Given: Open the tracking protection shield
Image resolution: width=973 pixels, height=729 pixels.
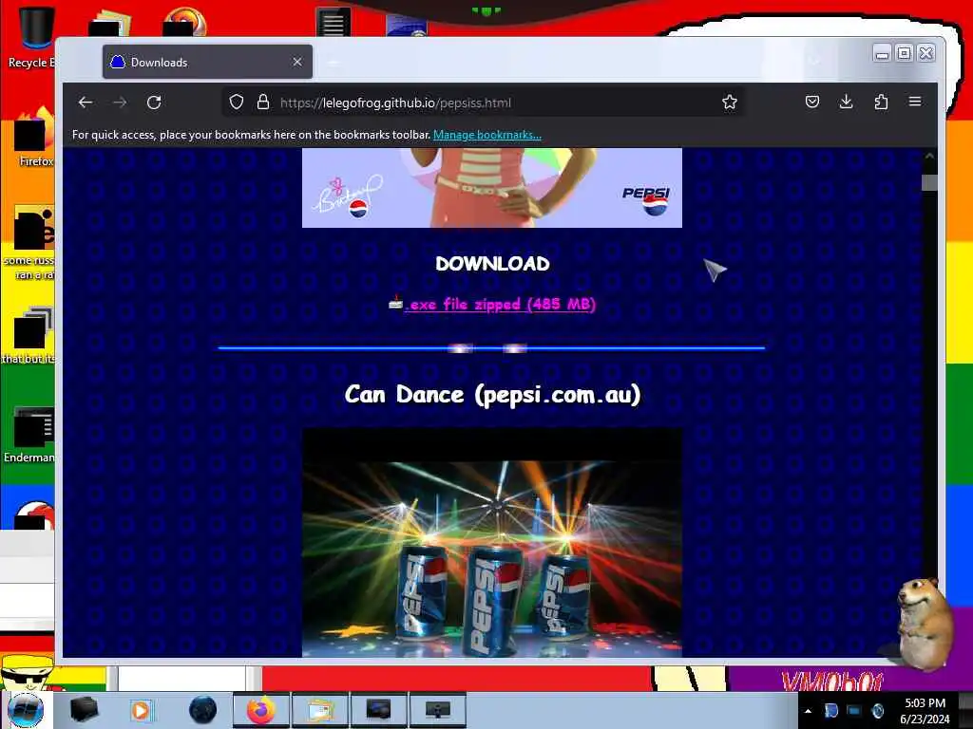Looking at the screenshot, I should coord(237,103).
